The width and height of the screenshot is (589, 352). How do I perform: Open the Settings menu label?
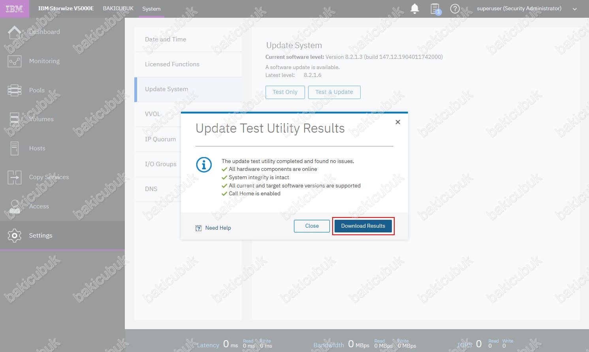(x=41, y=236)
